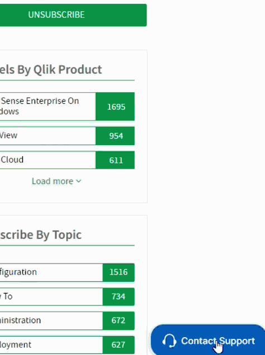The height and width of the screenshot is (355, 265).
Task: Click the chevron next to Load more
Action: click(79, 181)
